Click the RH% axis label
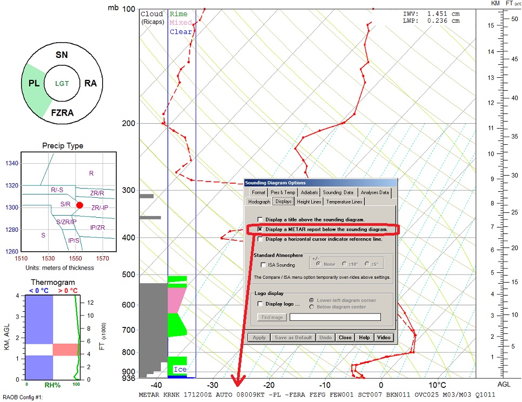 tap(52, 385)
